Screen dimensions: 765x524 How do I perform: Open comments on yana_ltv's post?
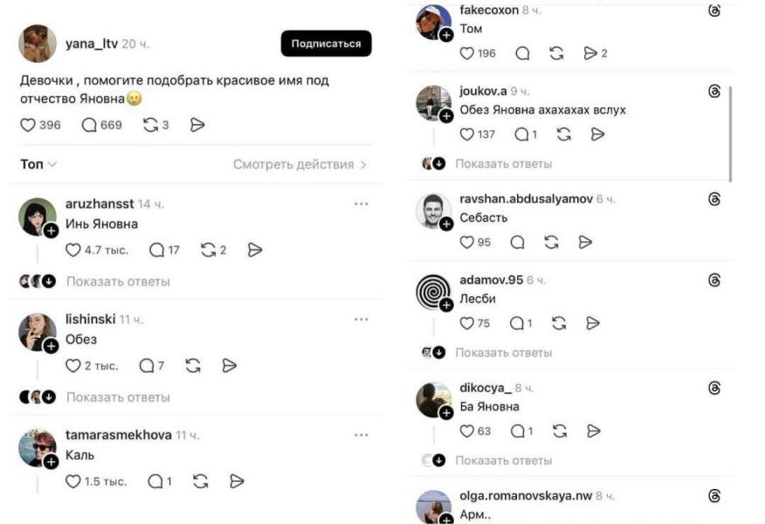(x=89, y=125)
